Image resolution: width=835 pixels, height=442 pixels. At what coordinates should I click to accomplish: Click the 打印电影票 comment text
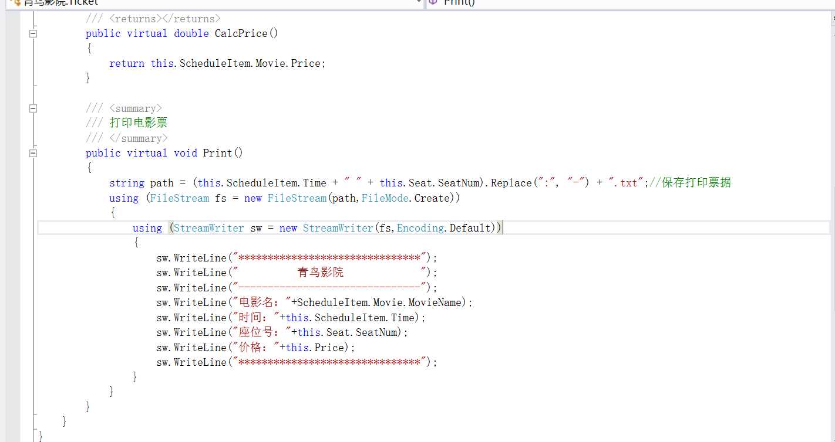pyautogui.click(x=139, y=123)
